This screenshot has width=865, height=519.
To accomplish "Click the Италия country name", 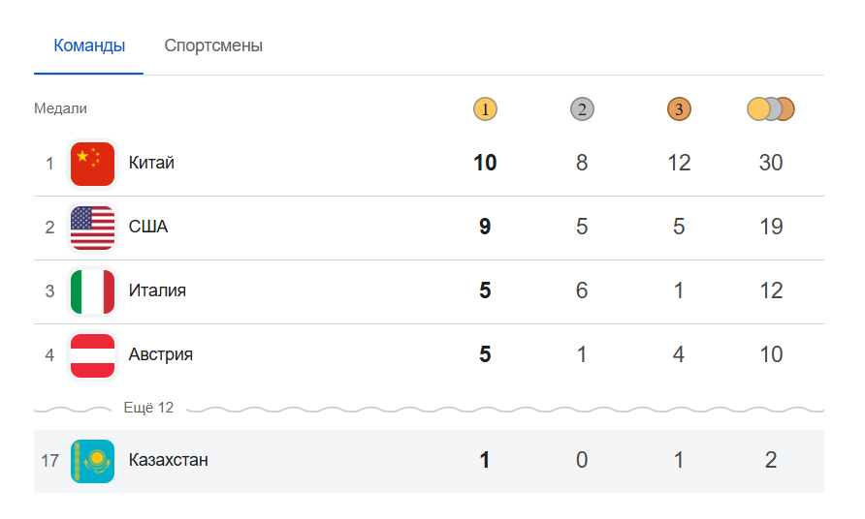I will pos(157,290).
